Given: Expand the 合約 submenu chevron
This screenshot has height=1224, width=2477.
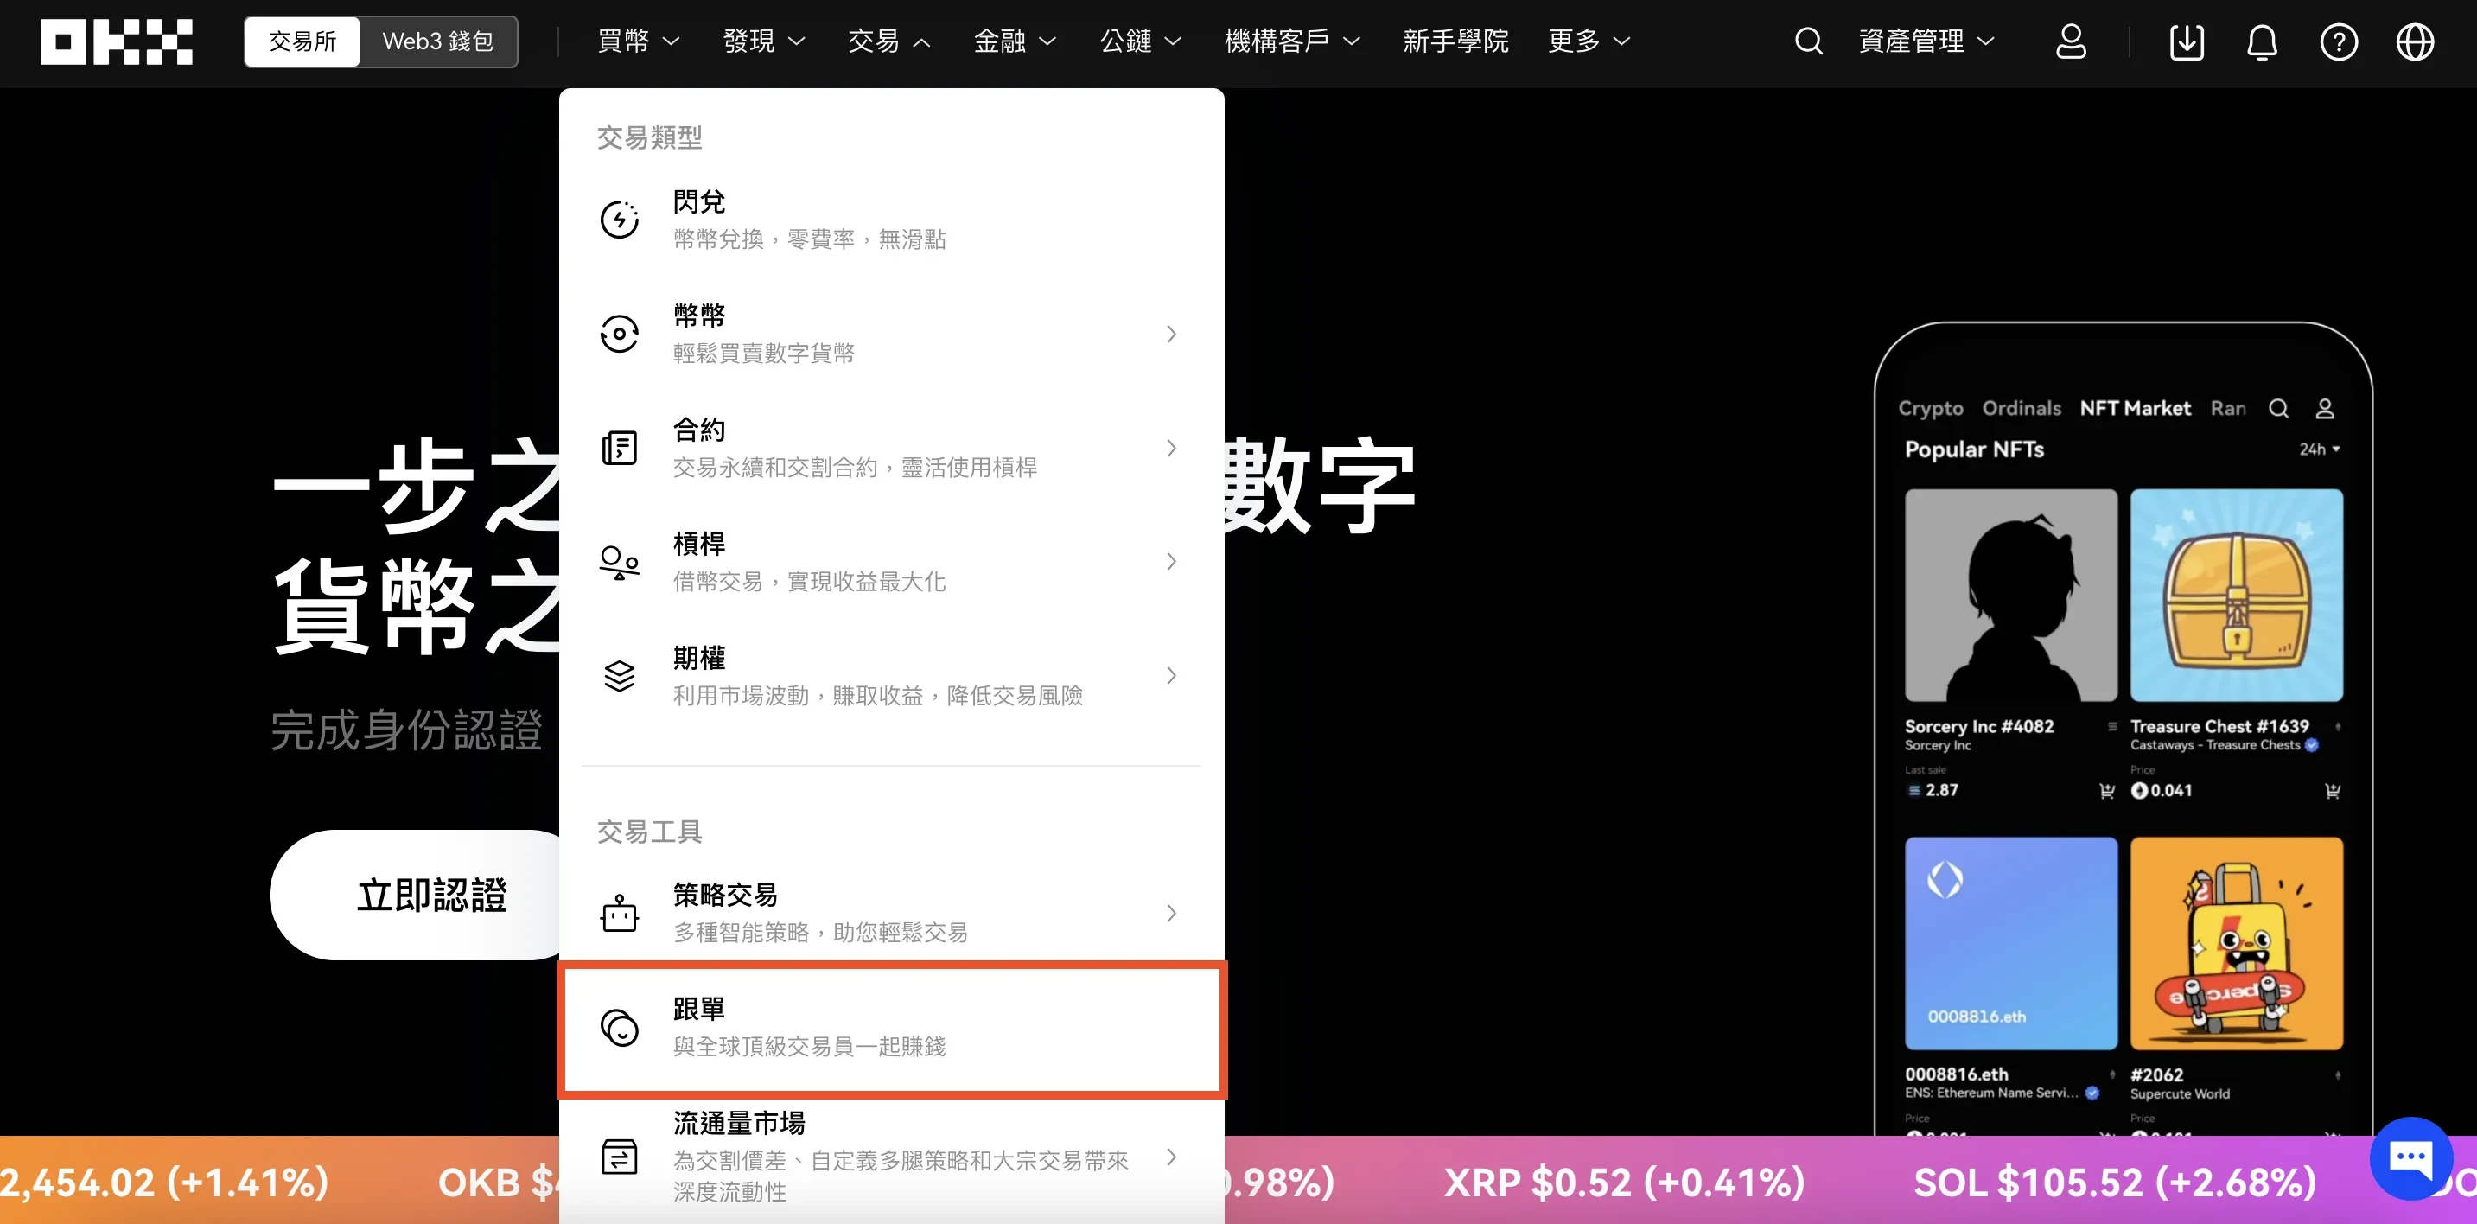Looking at the screenshot, I should coord(1171,448).
